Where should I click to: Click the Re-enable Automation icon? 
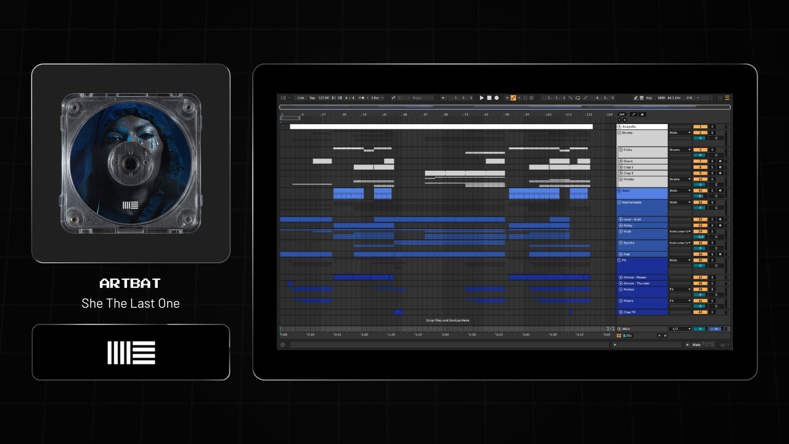519,98
